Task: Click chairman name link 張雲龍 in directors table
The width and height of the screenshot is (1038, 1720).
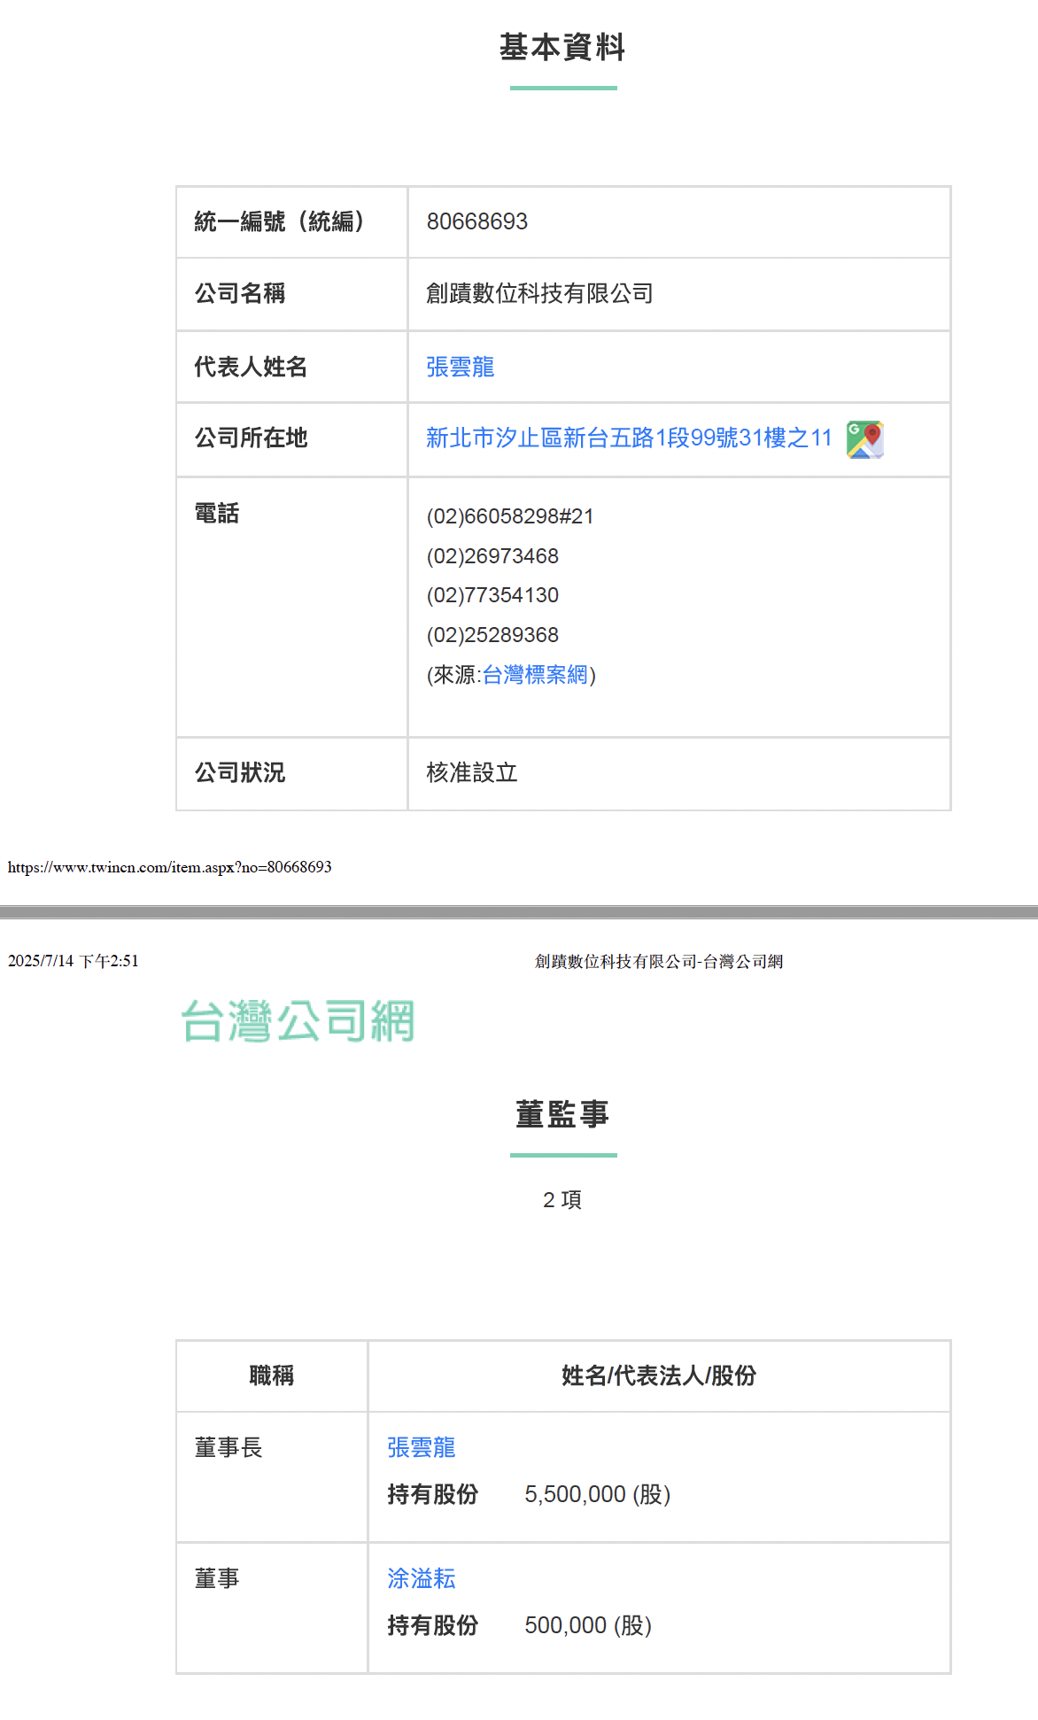Action: (x=422, y=1447)
